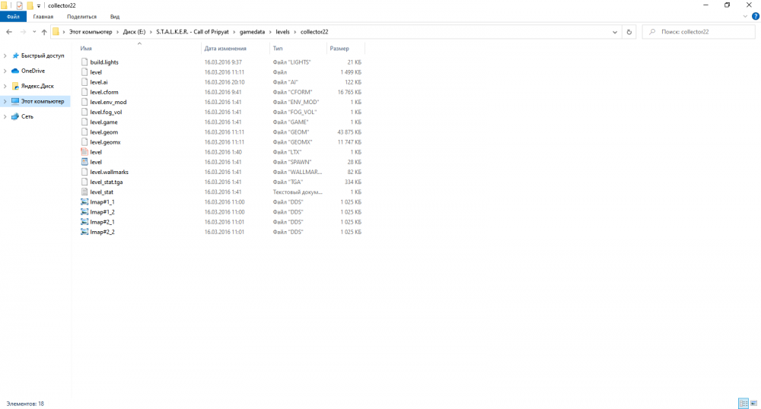Select the lmap#2_2 DDS image icon
The height and width of the screenshot is (409, 761).
[x=84, y=232]
